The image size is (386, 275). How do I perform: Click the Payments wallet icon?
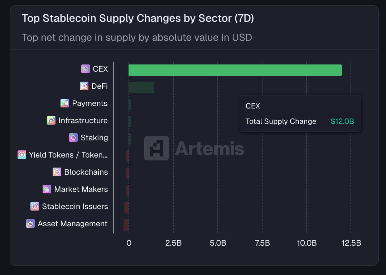click(65, 103)
